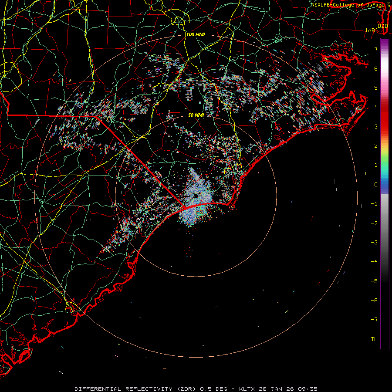Select the positive 5 value on the legend

point(376,88)
